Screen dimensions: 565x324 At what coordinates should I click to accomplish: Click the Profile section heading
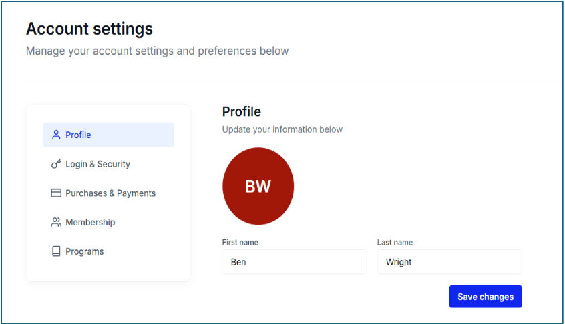(x=241, y=112)
